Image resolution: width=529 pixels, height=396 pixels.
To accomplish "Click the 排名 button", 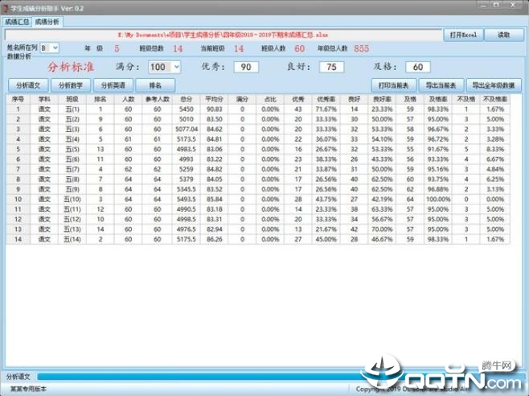I will point(155,85).
